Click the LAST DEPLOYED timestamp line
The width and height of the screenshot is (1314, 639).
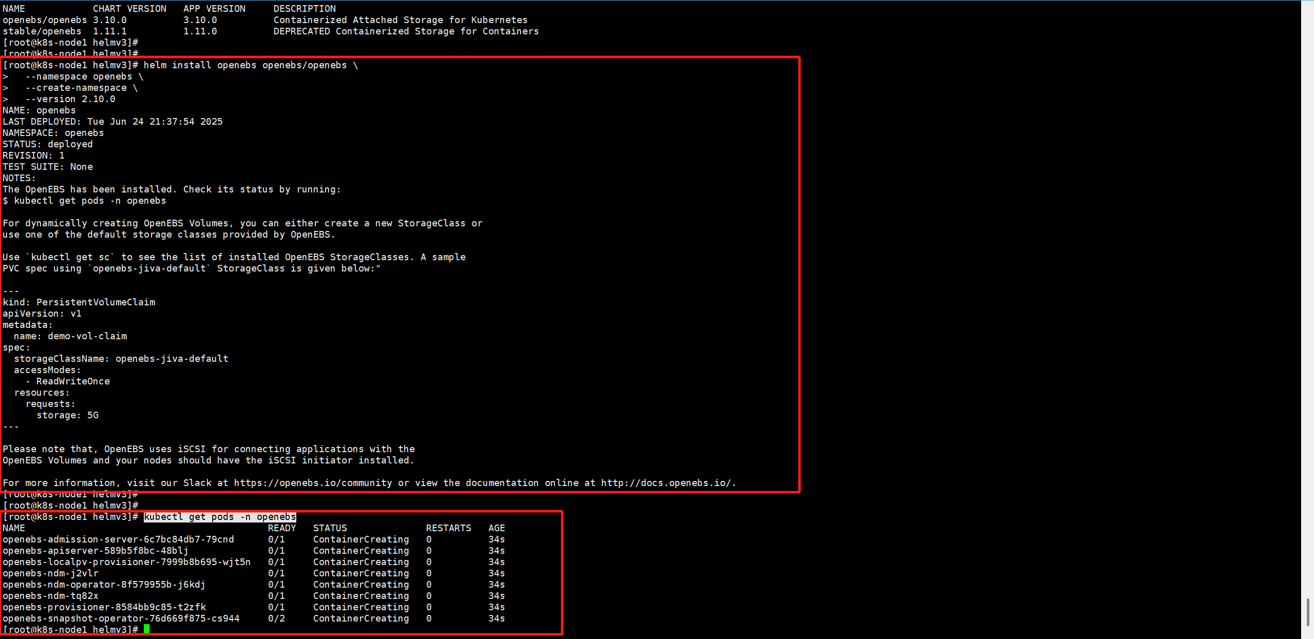coord(112,122)
